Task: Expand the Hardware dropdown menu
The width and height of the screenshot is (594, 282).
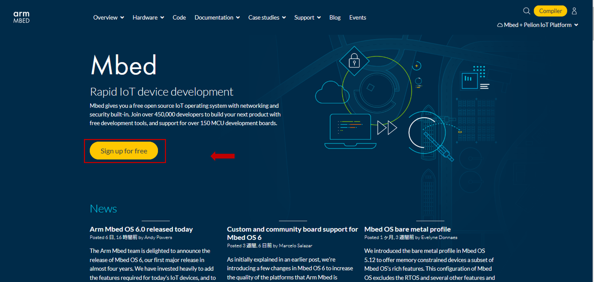Action: (148, 18)
